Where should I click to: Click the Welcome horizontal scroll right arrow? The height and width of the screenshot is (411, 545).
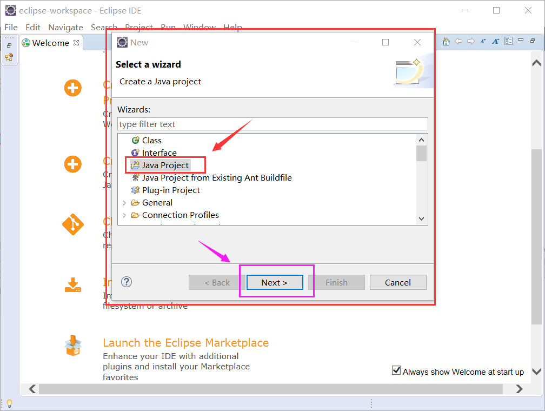[x=519, y=389]
